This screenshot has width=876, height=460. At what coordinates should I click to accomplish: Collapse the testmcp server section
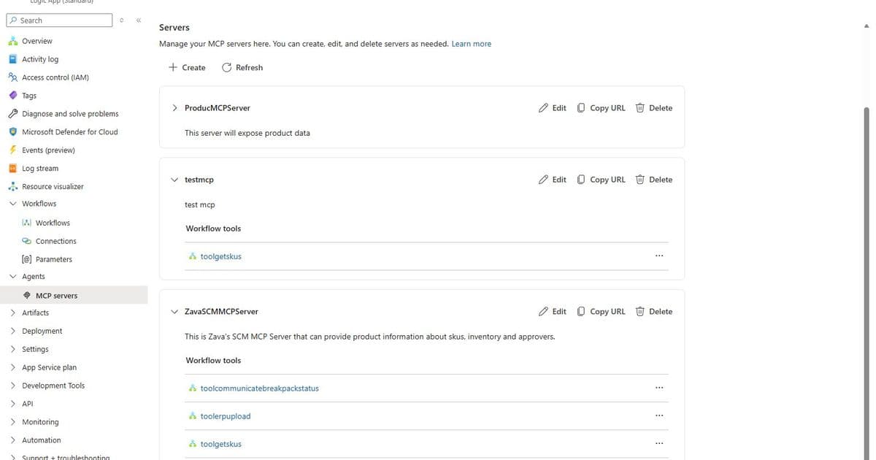[x=174, y=180]
